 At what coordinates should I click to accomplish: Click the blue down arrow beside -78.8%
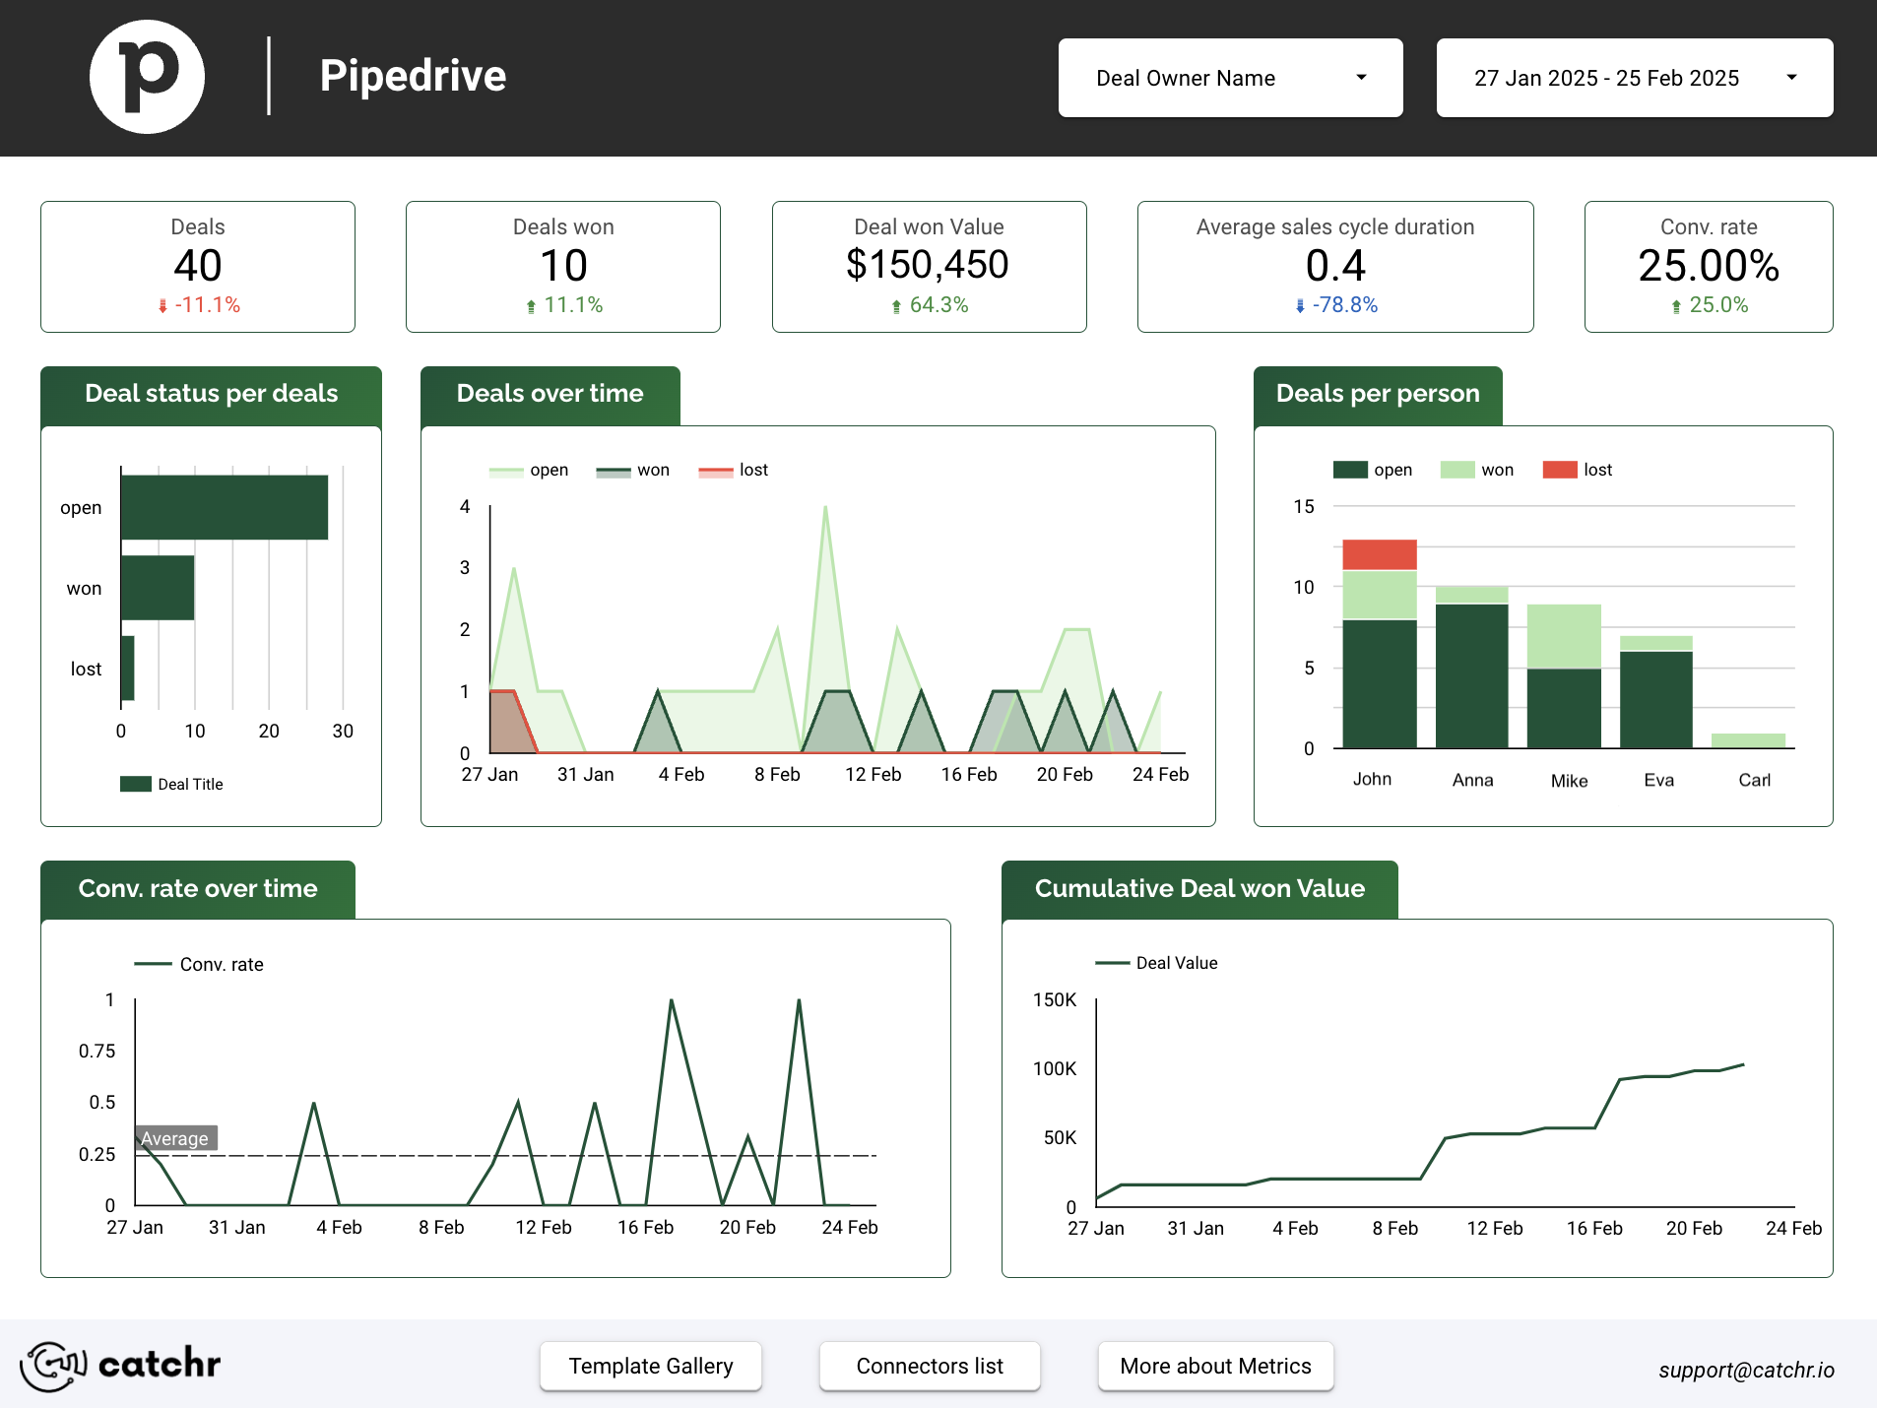pyautogui.click(x=1300, y=306)
